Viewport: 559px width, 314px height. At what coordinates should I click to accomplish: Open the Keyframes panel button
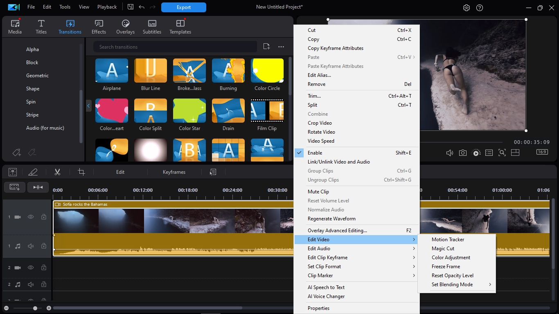click(x=174, y=172)
